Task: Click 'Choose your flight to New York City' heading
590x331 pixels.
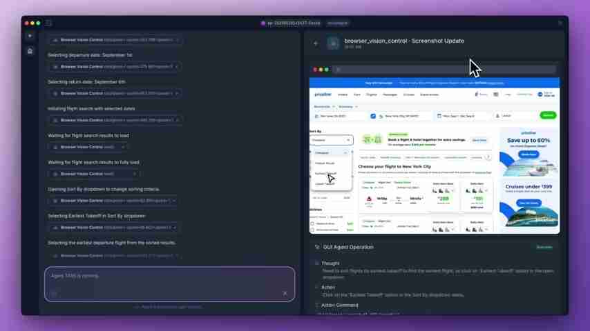Action: pyautogui.click(x=394, y=166)
